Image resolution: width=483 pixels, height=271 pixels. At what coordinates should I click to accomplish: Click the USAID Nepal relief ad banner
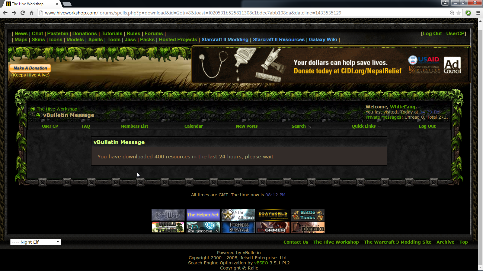331,65
